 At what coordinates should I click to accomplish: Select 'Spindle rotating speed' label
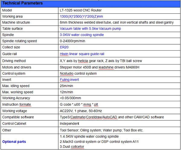pyautogui.click(x=20, y=41)
